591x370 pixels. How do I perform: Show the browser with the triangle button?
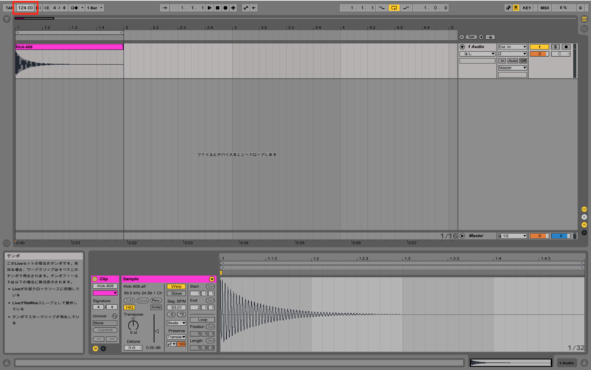[x=7, y=19]
